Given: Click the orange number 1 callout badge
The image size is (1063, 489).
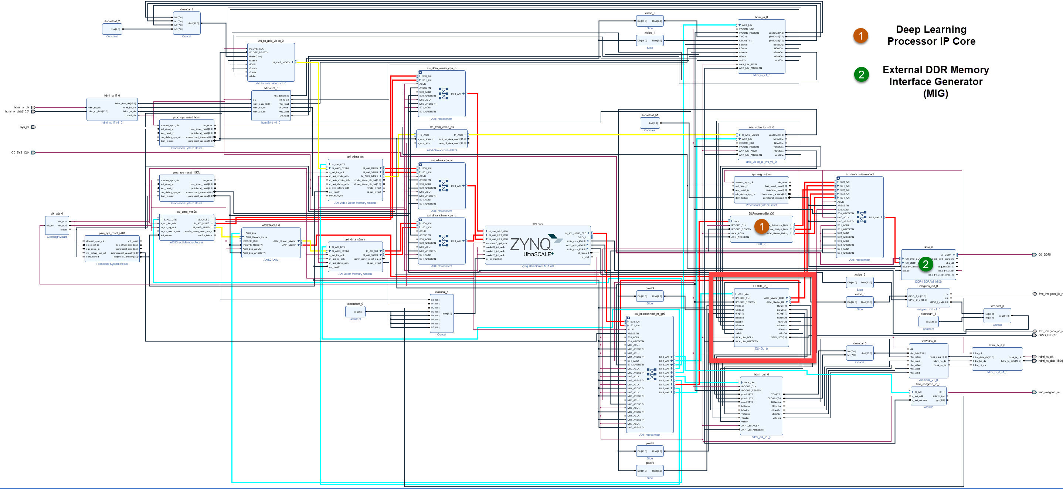Looking at the screenshot, I should click(761, 226).
